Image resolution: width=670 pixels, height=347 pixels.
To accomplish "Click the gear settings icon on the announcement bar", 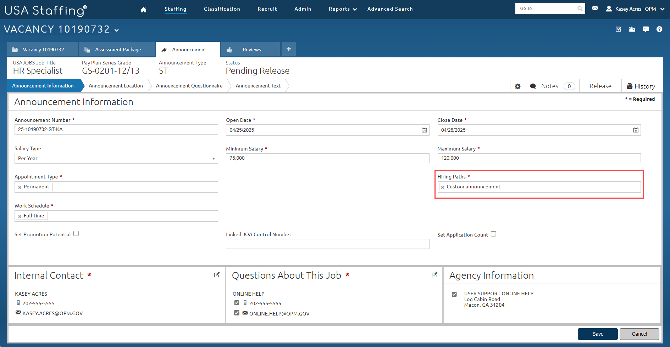I will pyautogui.click(x=517, y=86).
